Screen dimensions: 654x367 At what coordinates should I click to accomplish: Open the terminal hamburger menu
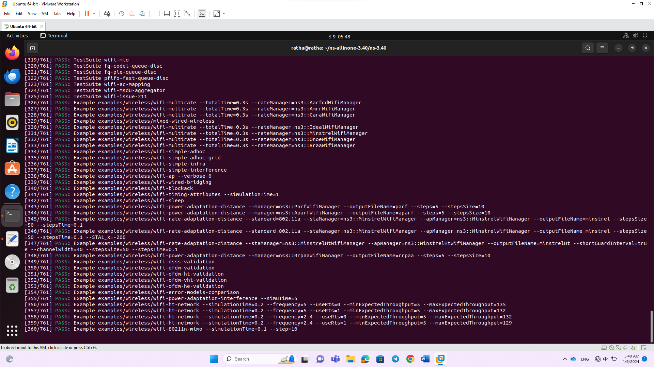coord(602,48)
